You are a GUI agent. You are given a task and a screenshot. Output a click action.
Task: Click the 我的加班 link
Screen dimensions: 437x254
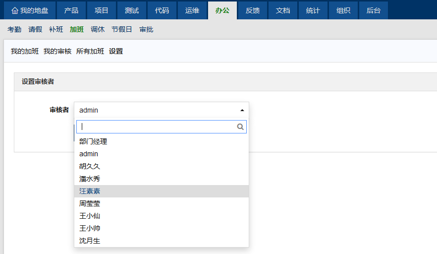click(x=25, y=51)
